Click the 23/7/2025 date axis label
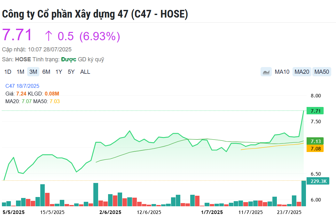Screen dimensions: 336x220 [x=289, y=212]
